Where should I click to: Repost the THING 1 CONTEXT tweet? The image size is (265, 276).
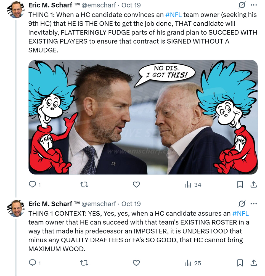click(84, 263)
